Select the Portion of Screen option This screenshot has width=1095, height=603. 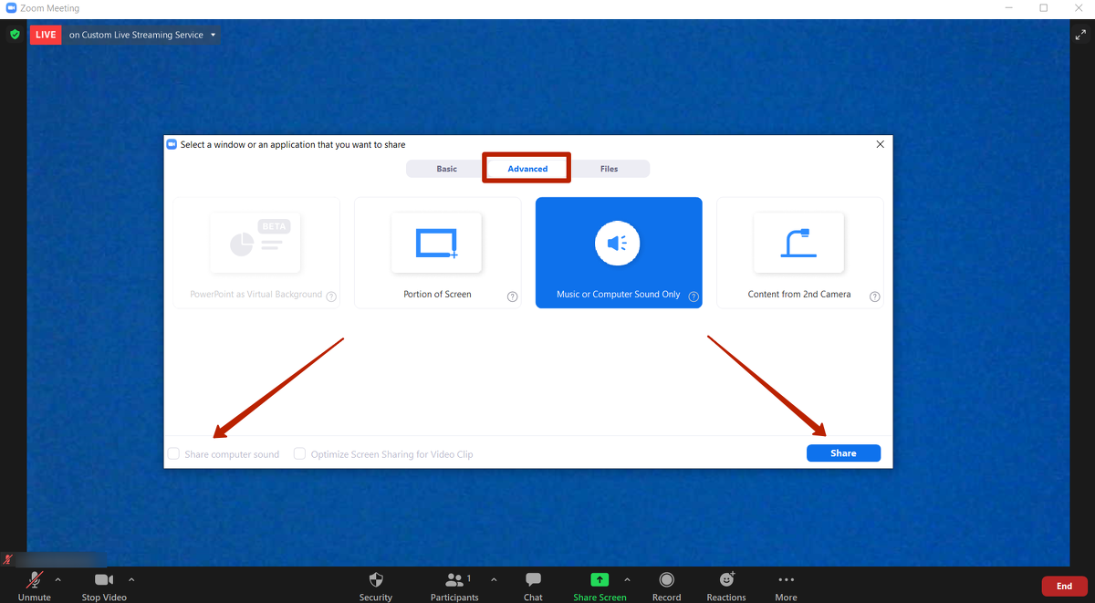pyautogui.click(x=437, y=253)
